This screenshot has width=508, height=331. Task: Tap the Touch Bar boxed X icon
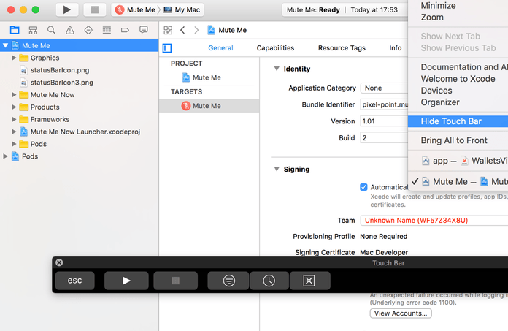click(309, 281)
